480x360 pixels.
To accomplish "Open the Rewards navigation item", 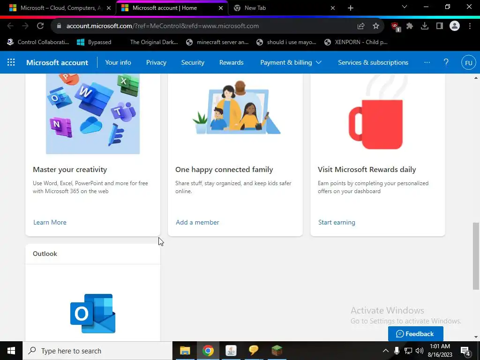I will click(232, 62).
